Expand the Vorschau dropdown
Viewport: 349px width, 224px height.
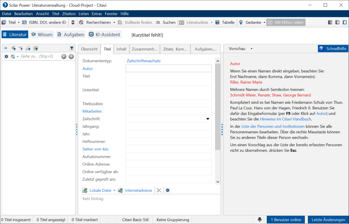(x=252, y=49)
